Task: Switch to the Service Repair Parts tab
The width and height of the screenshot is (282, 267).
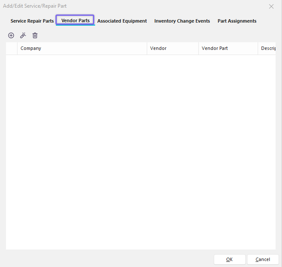Action: coord(32,21)
